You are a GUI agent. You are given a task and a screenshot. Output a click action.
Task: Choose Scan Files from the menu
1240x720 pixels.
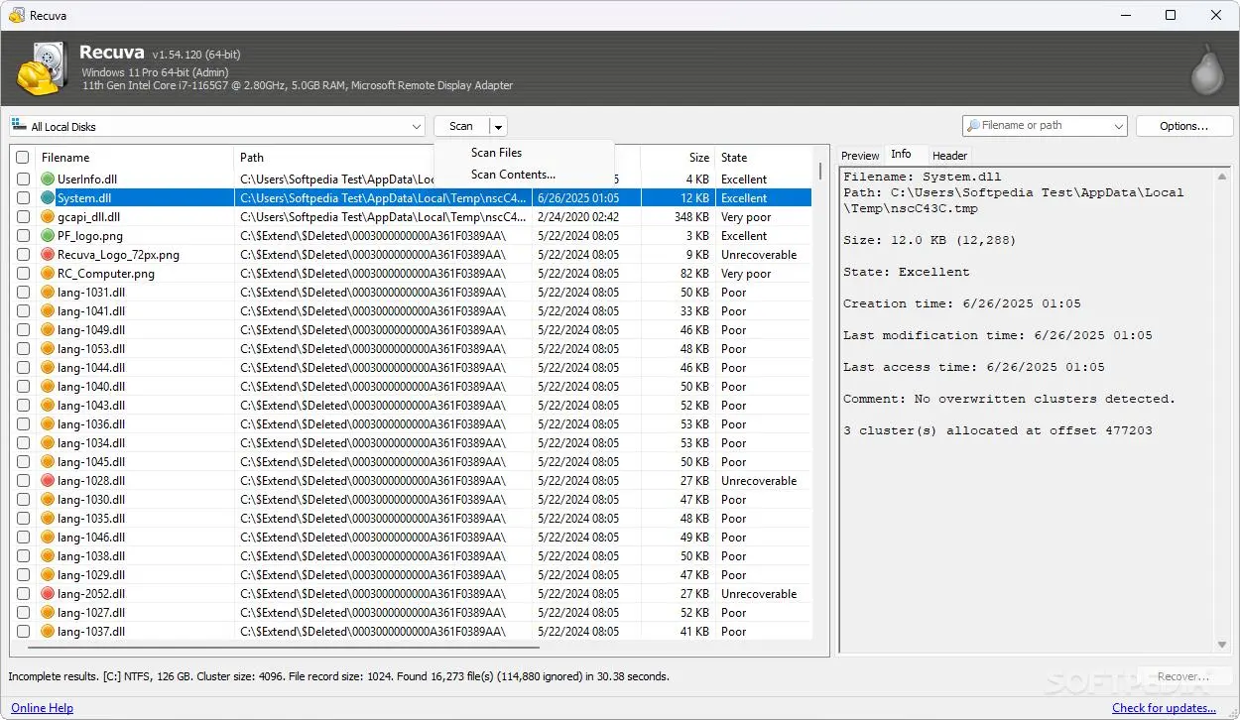tap(496, 153)
